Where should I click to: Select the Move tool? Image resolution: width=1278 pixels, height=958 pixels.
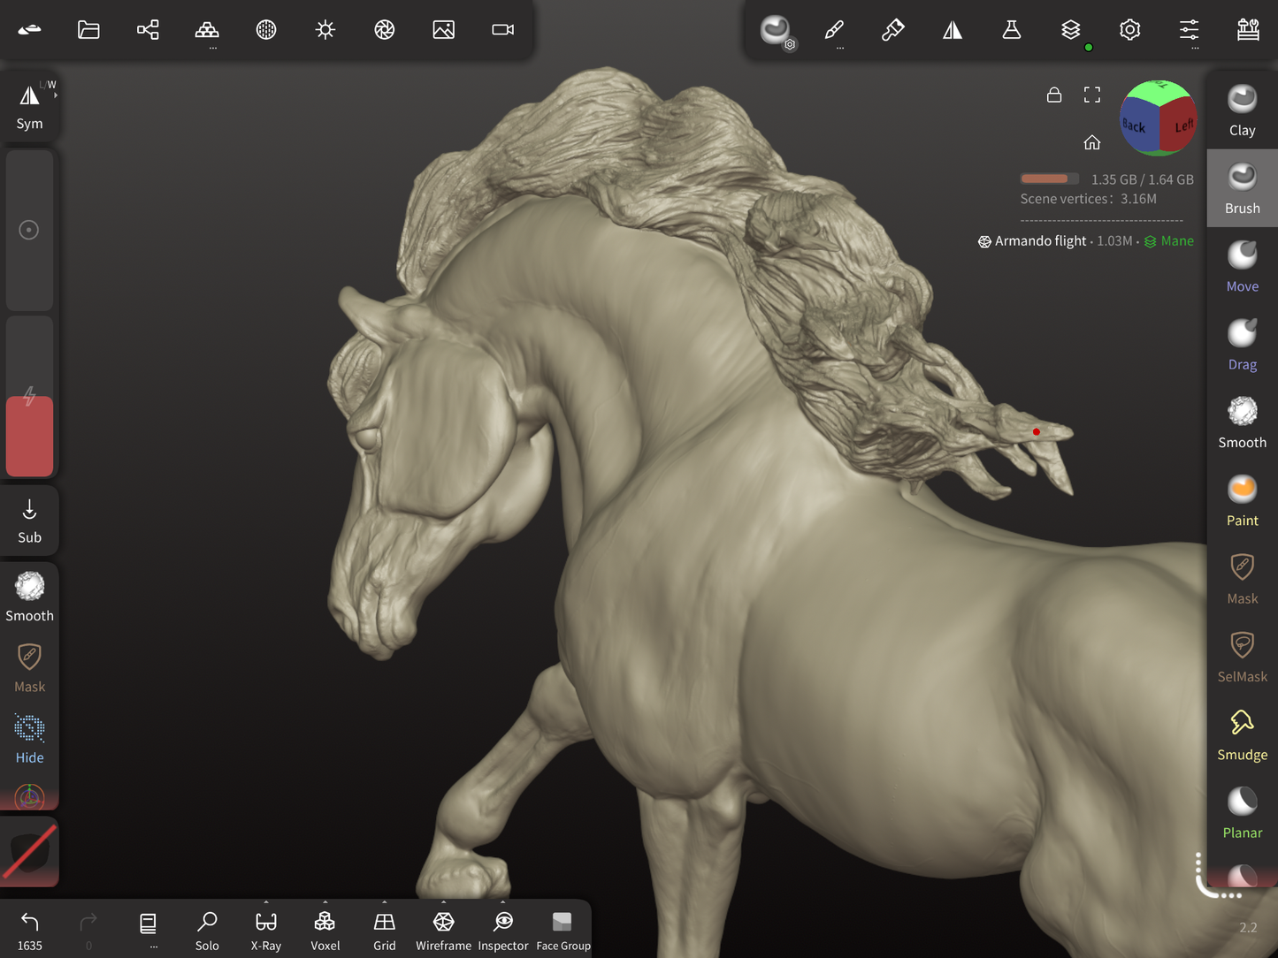pyautogui.click(x=1242, y=266)
